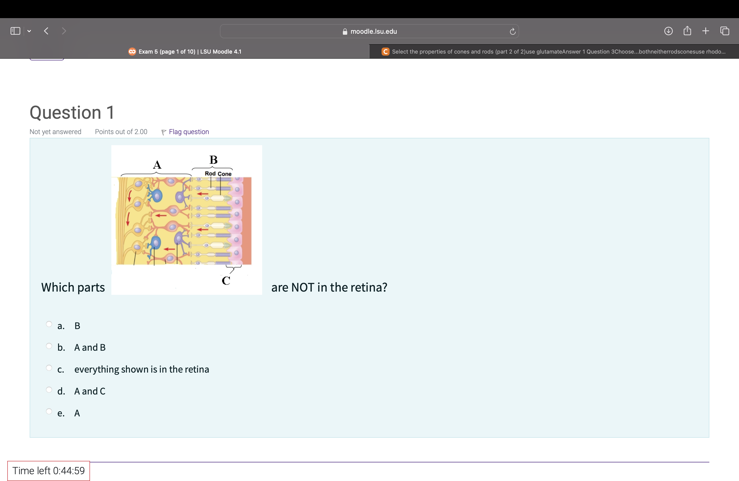Image resolution: width=739 pixels, height=481 pixels.
Task: Select the 'A and B' answer
Action: point(49,346)
